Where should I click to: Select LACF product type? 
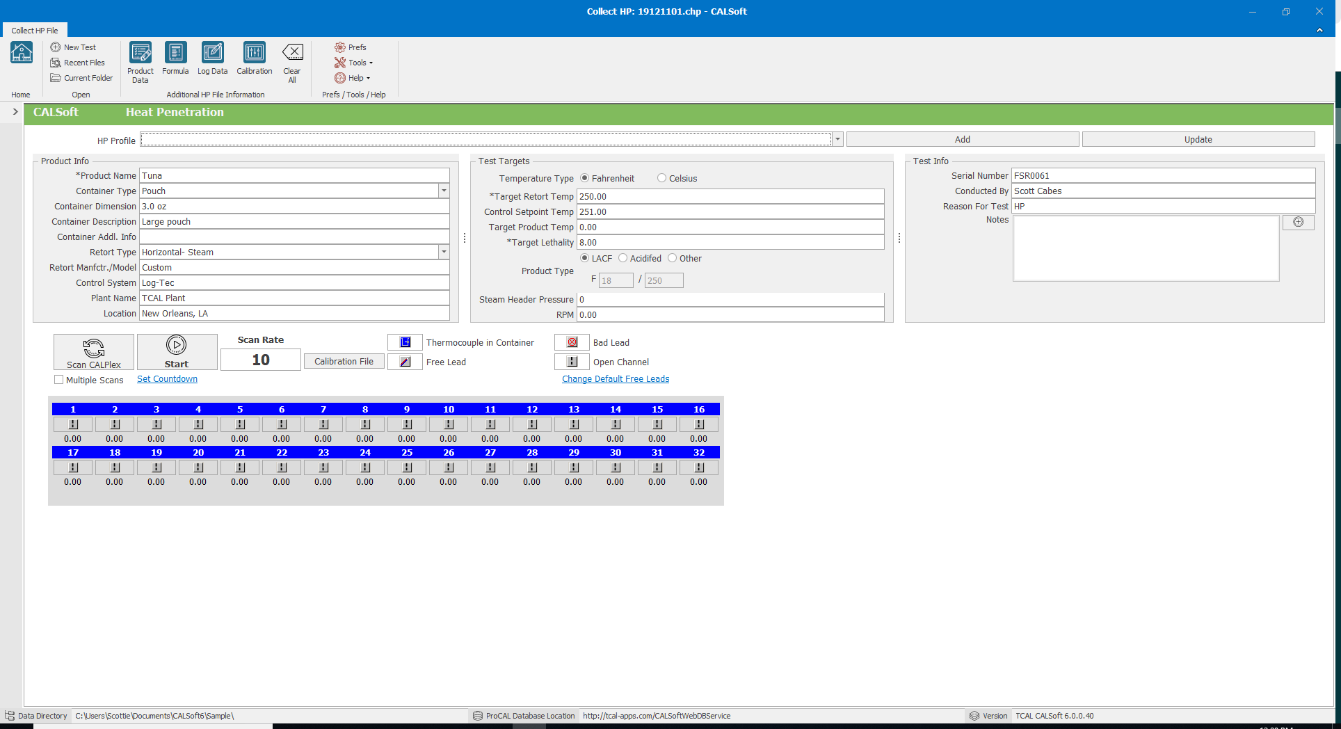click(584, 258)
